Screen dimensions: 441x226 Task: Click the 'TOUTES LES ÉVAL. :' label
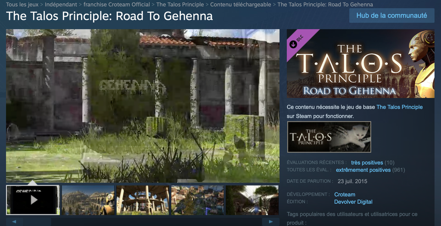(309, 170)
